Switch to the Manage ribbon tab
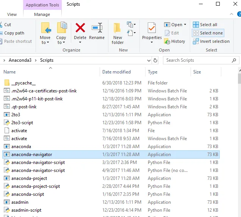Viewport: 241px width, 217px height. pyautogui.click(x=42, y=14)
